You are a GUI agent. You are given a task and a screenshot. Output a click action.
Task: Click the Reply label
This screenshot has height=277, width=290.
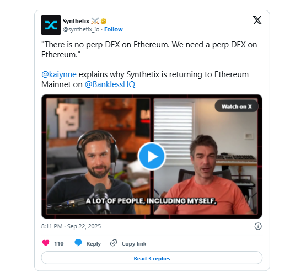[93, 243]
